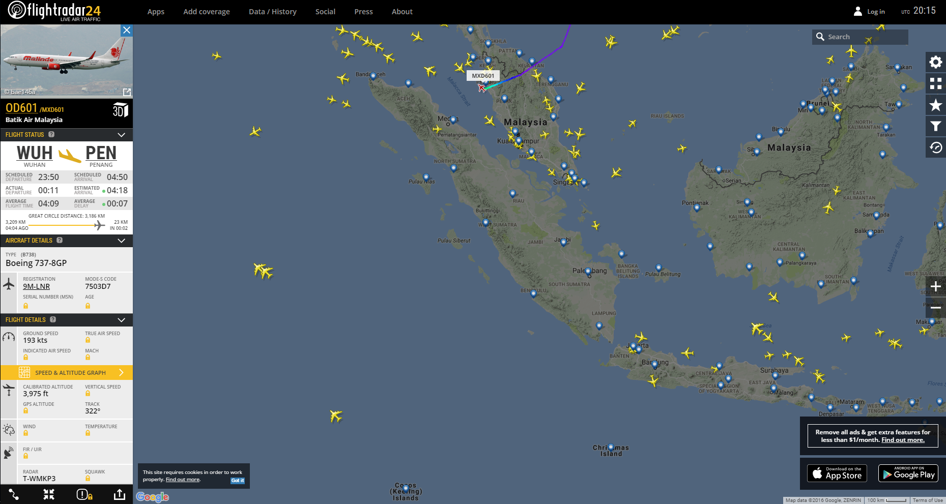Click cookie notice Find out more link
The height and width of the screenshot is (504, 946).
pyautogui.click(x=183, y=480)
